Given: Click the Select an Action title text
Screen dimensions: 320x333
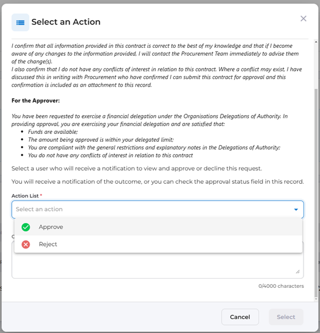Looking at the screenshot, I should 66,22.
